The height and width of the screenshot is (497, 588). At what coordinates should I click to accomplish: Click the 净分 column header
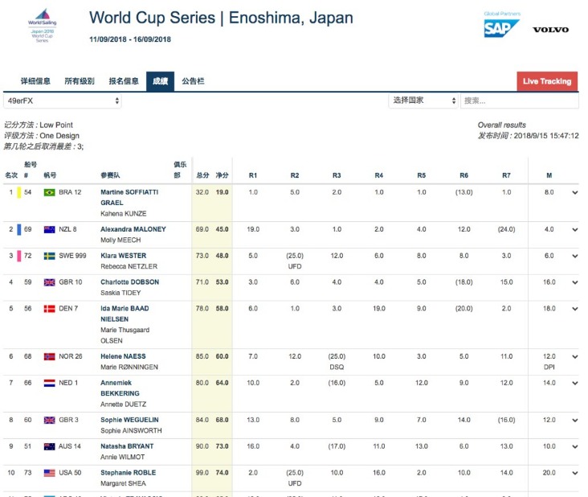pyautogui.click(x=222, y=175)
